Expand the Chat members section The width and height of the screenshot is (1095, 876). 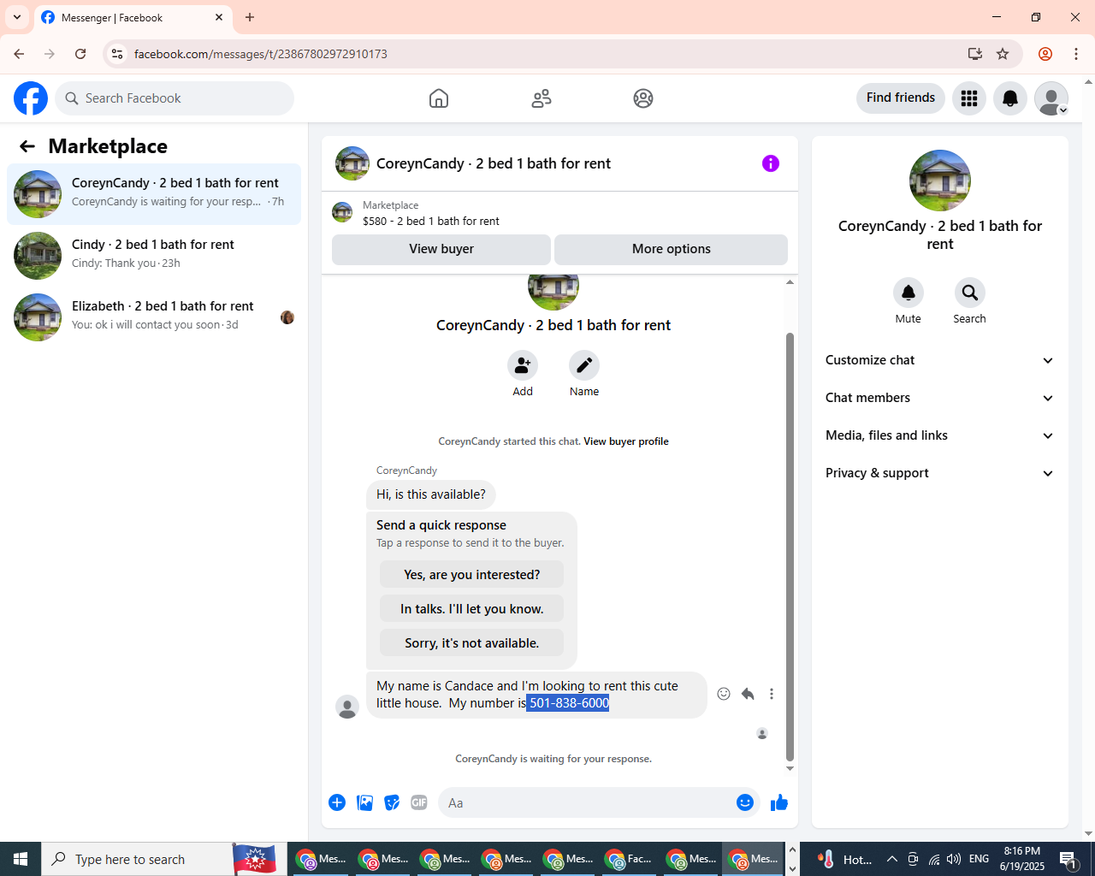(940, 398)
